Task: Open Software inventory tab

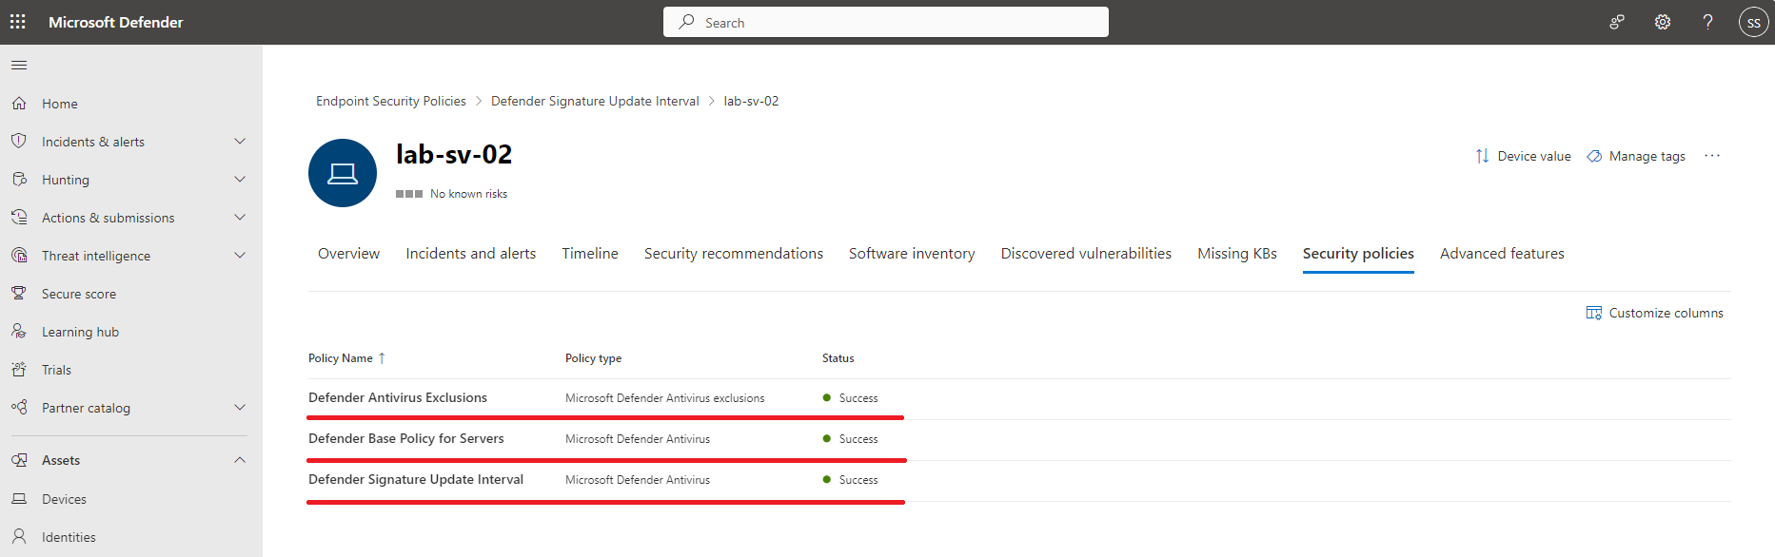Action: [912, 254]
